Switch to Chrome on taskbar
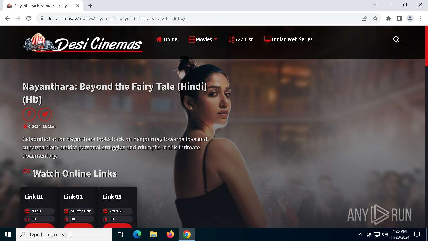Viewport: 428px width, 241px height. point(187,234)
